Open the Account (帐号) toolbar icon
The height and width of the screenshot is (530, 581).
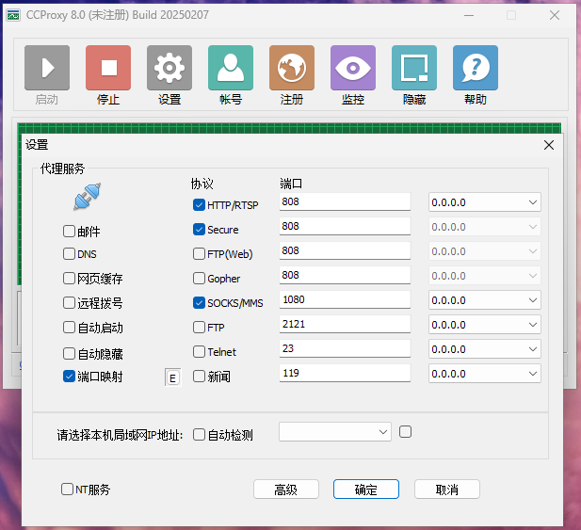pos(231,68)
